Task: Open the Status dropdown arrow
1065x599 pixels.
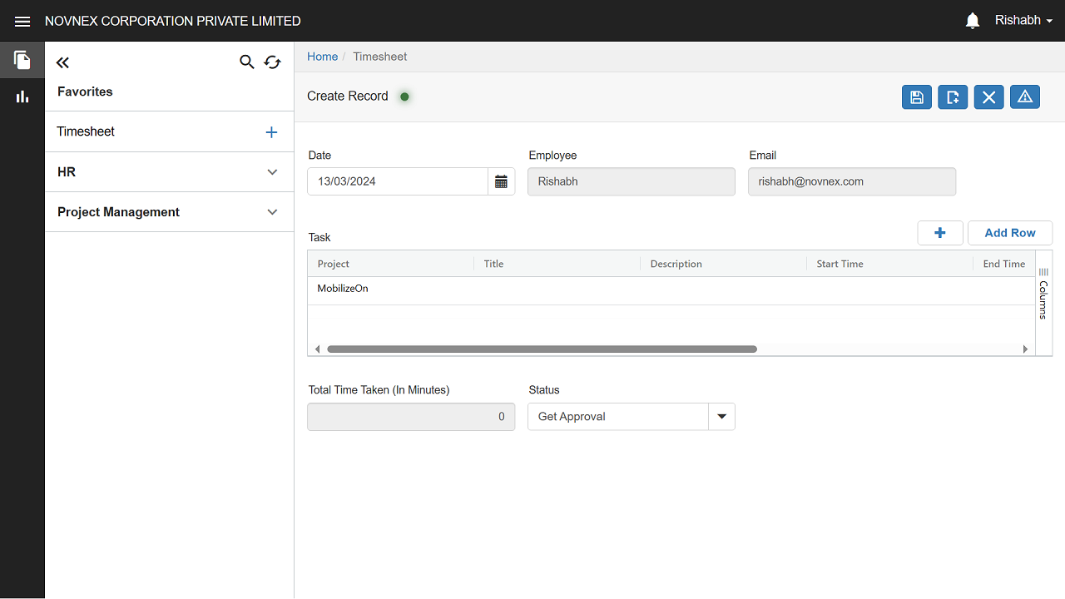Action: [x=721, y=417]
